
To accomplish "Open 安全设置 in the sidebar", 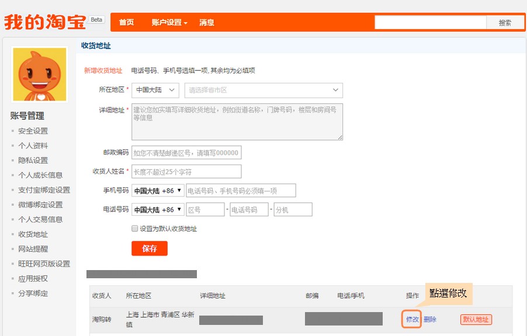I will tap(33, 131).
